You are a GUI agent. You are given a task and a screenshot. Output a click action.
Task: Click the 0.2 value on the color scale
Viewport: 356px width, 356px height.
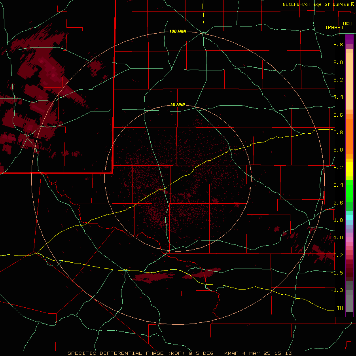[x=338, y=256]
